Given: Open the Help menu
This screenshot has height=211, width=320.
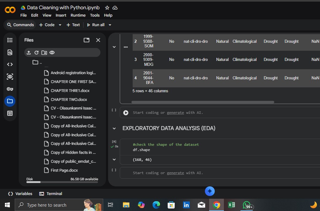Looking at the screenshot, I should pos(108,15).
